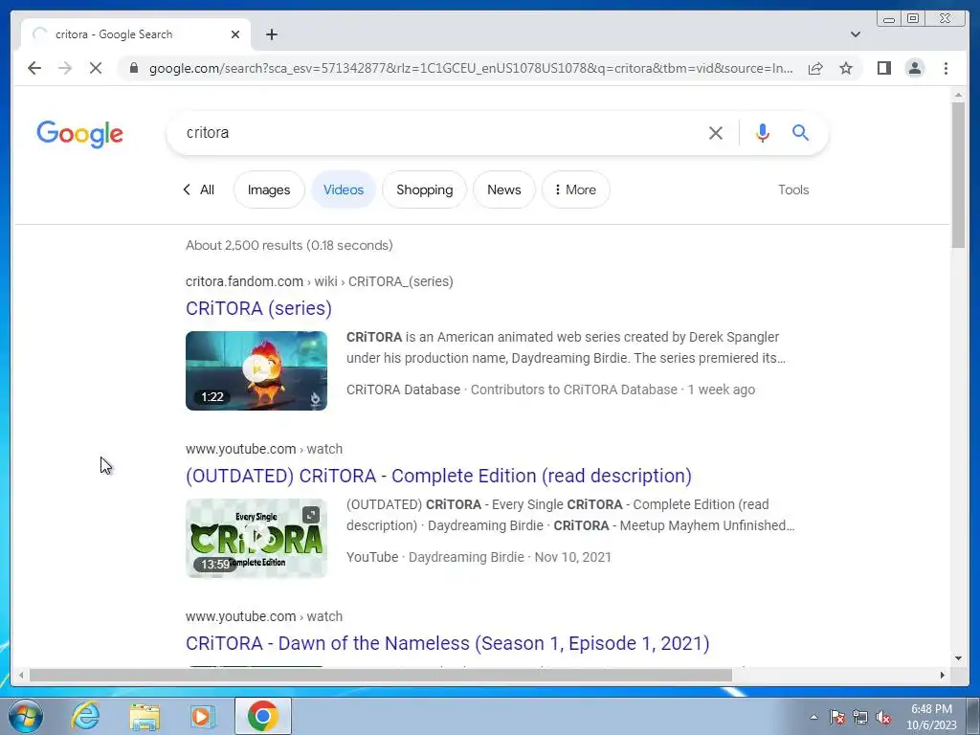
Task: Open the Chrome profile icon
Action: (x=914, y=68)
